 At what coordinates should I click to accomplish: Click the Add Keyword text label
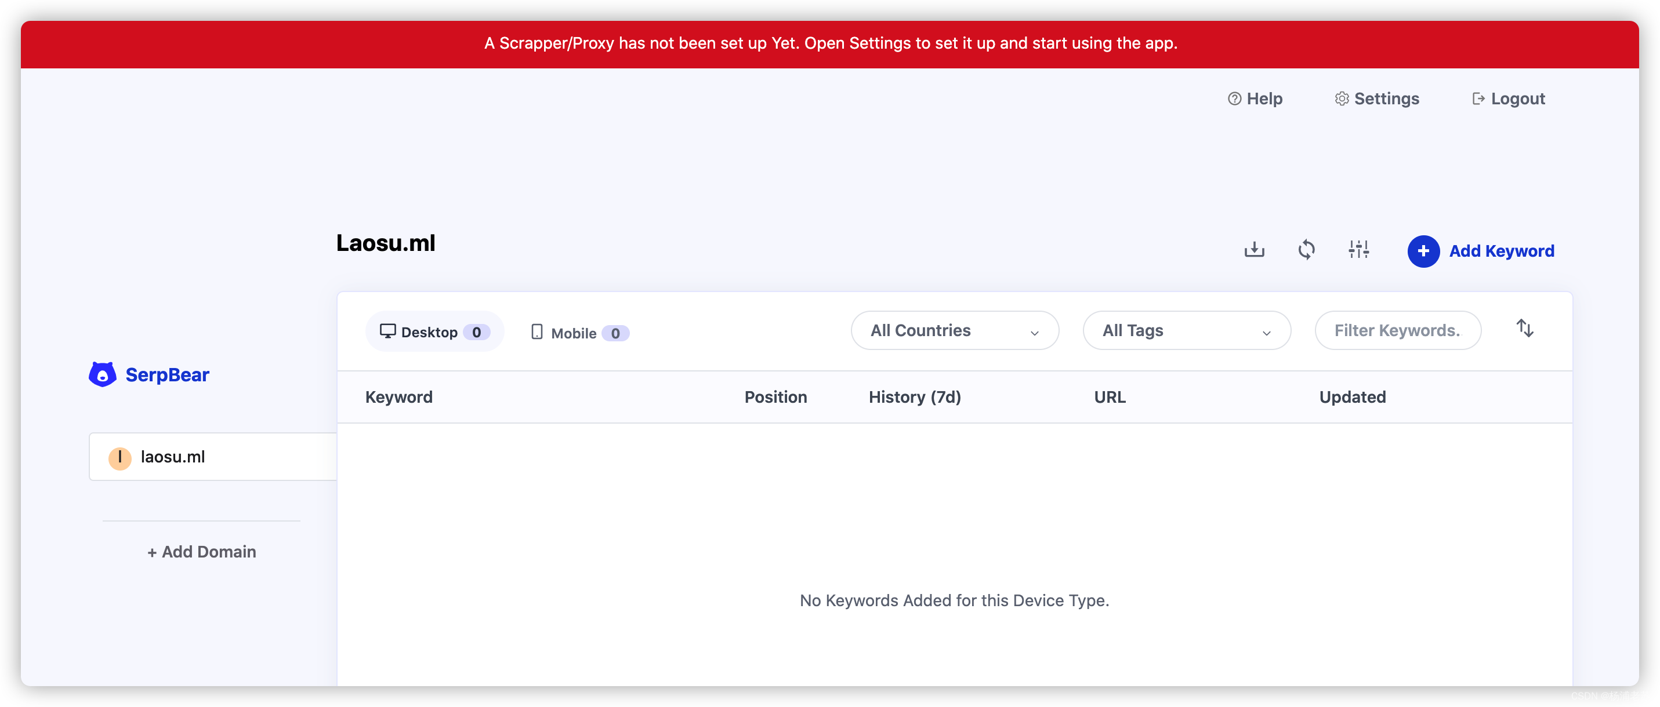1501,251
